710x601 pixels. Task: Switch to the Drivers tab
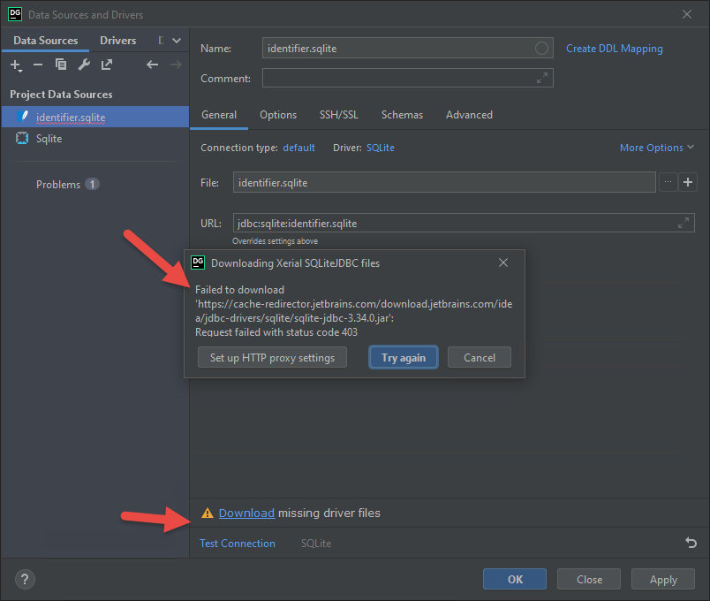117,41
